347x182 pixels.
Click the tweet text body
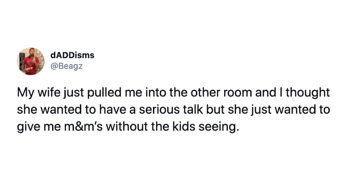coord(173,110)
